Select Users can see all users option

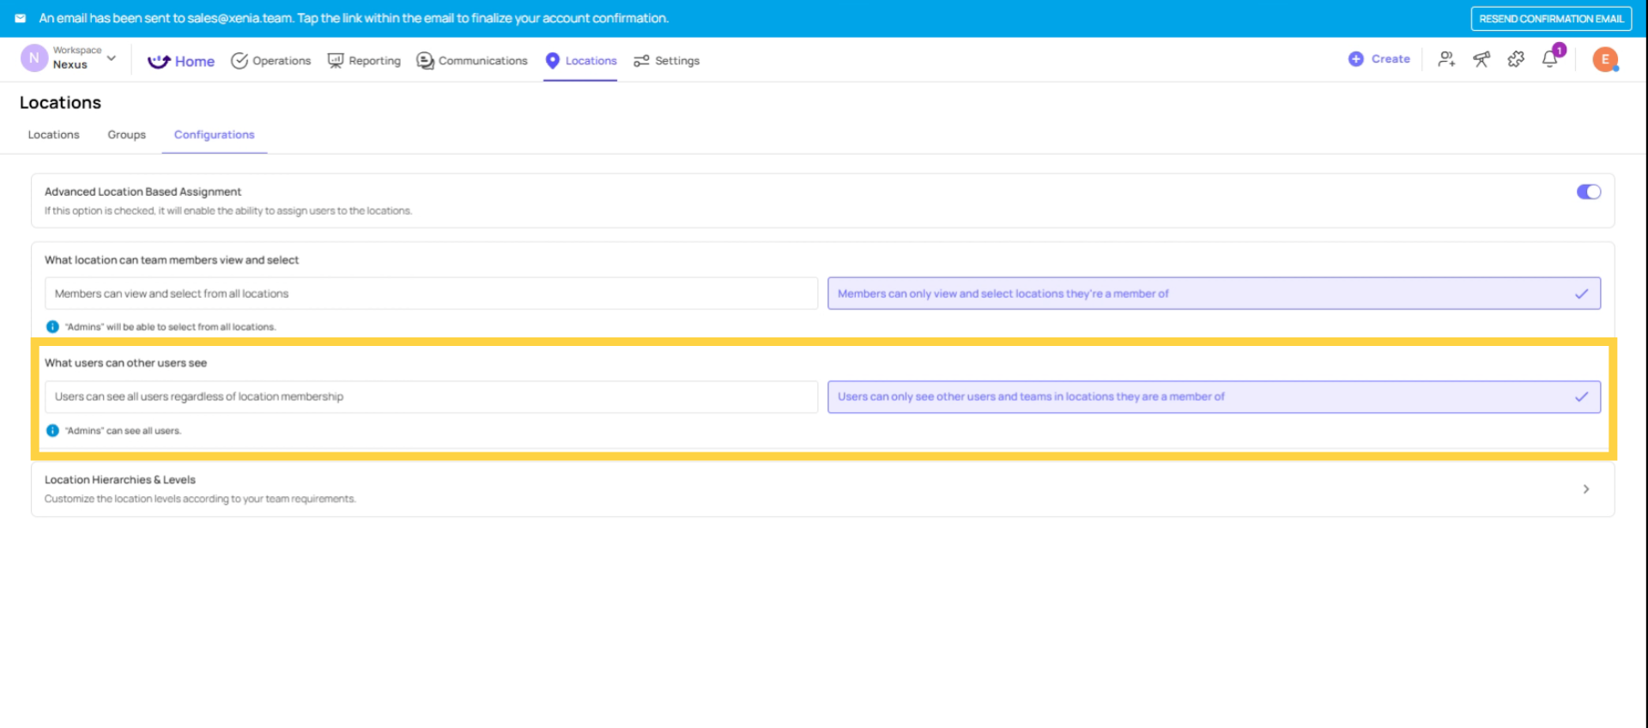point(431,397)
